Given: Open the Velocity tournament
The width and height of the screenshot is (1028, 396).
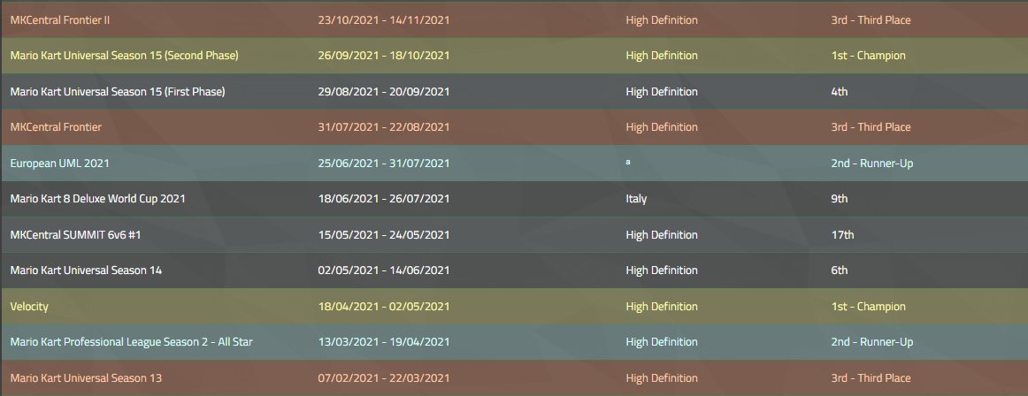Looking at the screenshot, I should click(x=29, y=307).
